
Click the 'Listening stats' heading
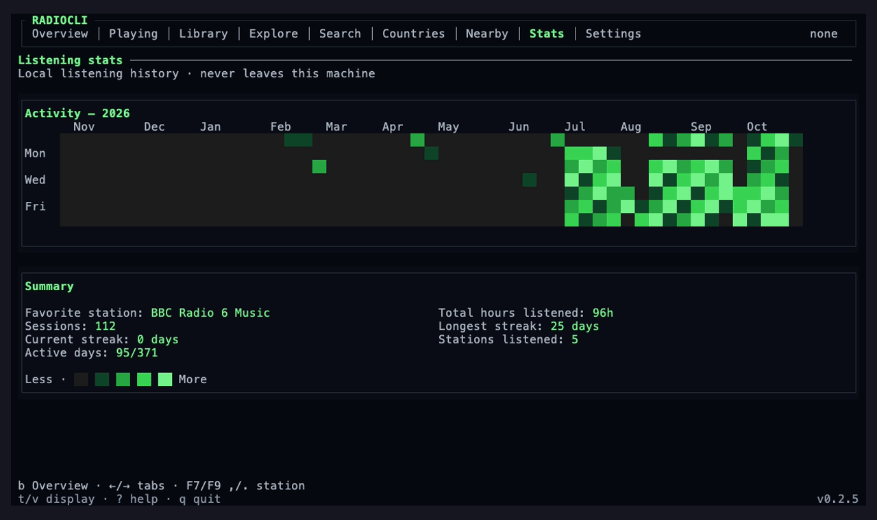pyautogui.click(x=71, y=60)
